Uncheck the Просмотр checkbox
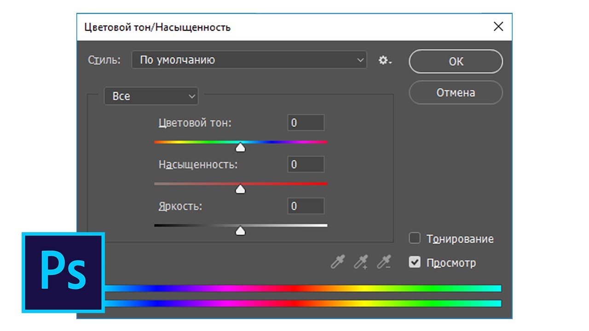This screenshot has height=331, width=589. coord(415,263)
